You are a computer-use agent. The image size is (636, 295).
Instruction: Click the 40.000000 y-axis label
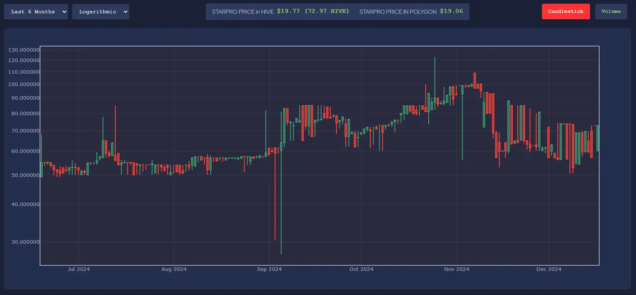(x=25, y=205)
